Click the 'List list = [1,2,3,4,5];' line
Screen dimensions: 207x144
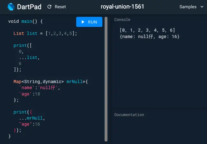(x=45, y=33)
